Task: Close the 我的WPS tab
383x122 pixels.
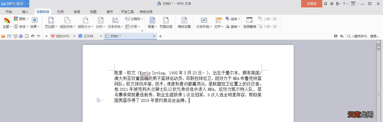Action: point(74,36)
